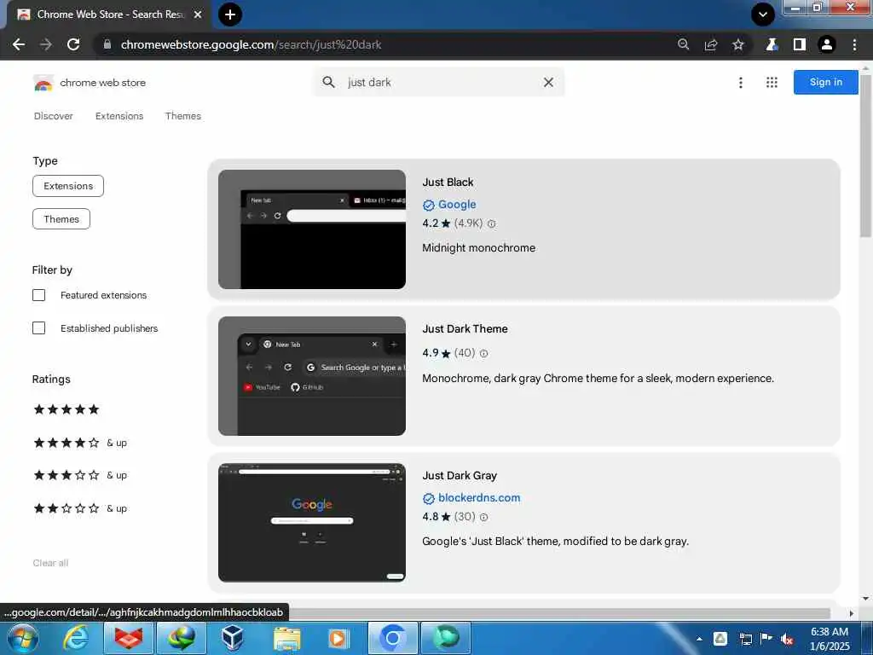Click the browser forward arrow
Image resolution: width=873 pixels, height=655 pixels.
tap(46, 44)
